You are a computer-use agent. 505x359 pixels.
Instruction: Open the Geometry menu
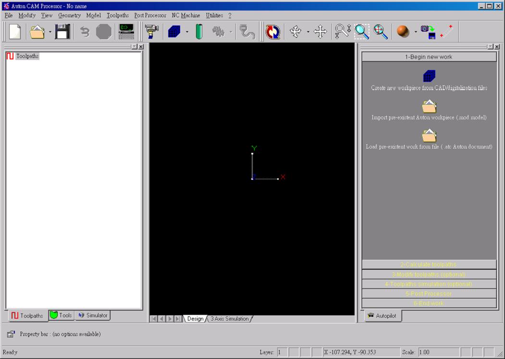pyautogui.click(x=69, y=15)
